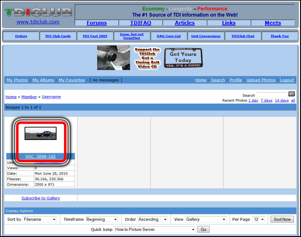Click the filesize 36.1kb, 230.3kb
The image size is (301, 237).
[49, 179]
